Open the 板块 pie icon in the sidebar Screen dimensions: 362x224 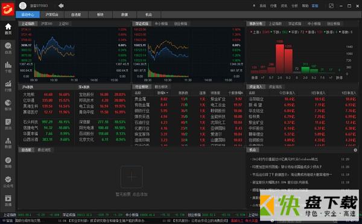pyautogui.click(x=8, y=105)
